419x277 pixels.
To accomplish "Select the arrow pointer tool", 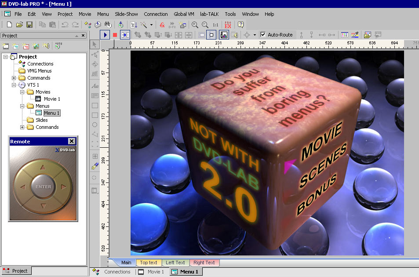I will [95, 44].
